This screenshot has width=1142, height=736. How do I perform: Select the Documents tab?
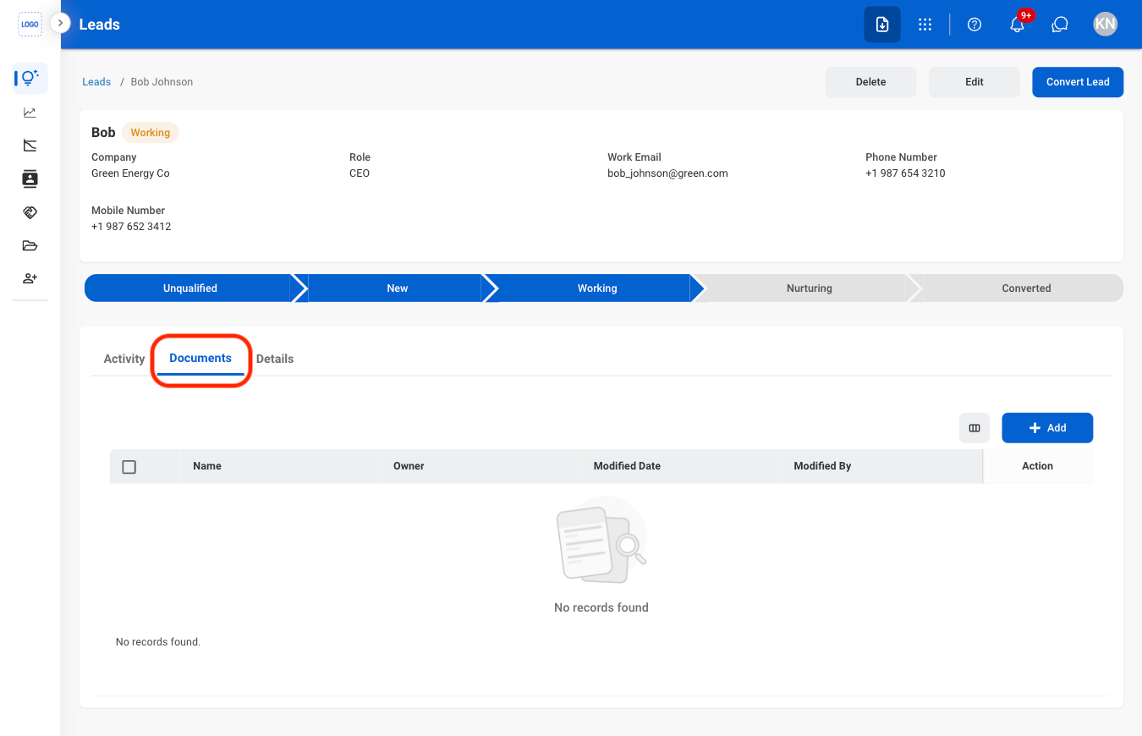tap(200, 359)
